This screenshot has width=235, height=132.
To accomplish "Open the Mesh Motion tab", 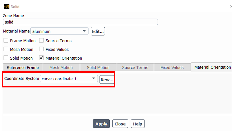I will click(x=61, y=68).
